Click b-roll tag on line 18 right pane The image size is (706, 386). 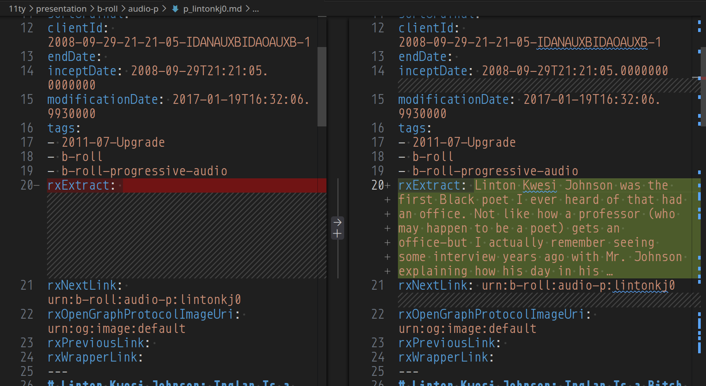pos(433,157)
